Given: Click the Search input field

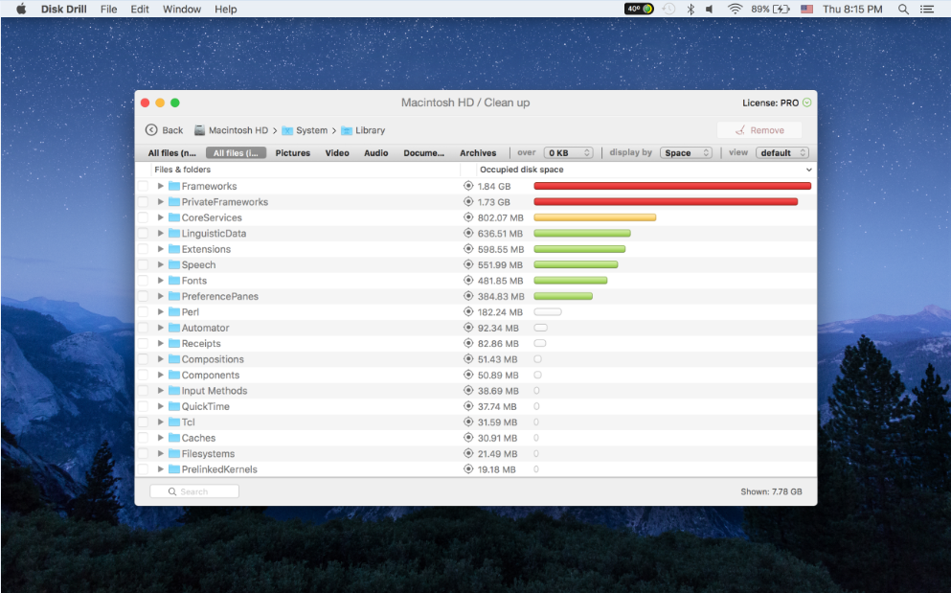Looking at the screenshot, I should [194, 491].
